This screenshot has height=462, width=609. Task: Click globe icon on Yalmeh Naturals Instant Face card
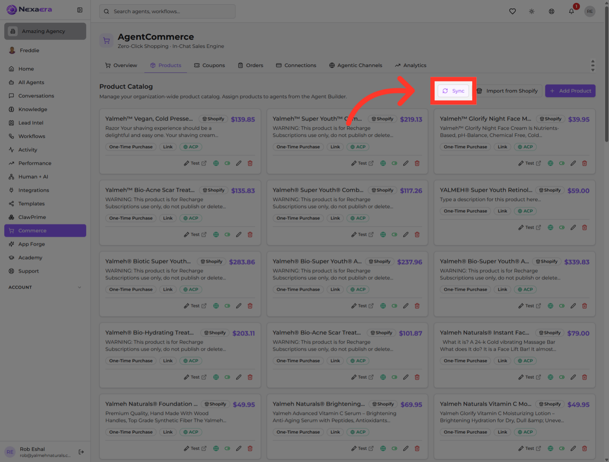tap(550, 377)
